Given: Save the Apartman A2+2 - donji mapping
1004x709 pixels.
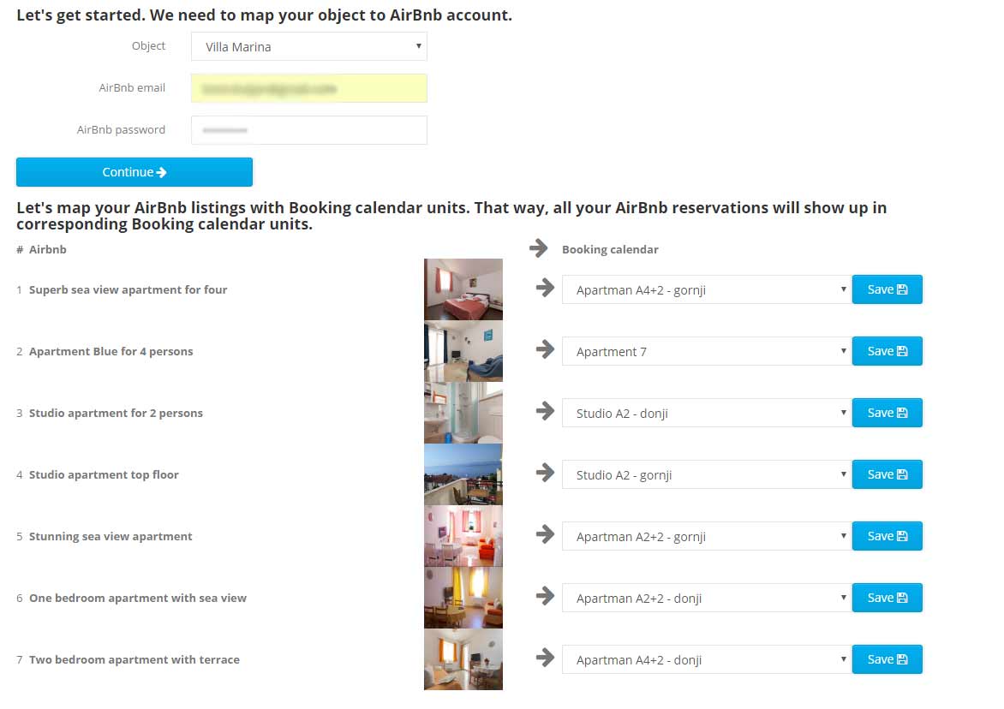Looking at the screenshot, I should 887,598.
